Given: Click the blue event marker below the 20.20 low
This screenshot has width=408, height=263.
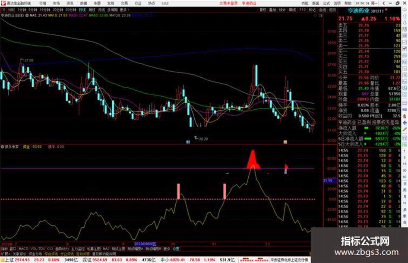Looking at the screenshot, I should (188, 142).
